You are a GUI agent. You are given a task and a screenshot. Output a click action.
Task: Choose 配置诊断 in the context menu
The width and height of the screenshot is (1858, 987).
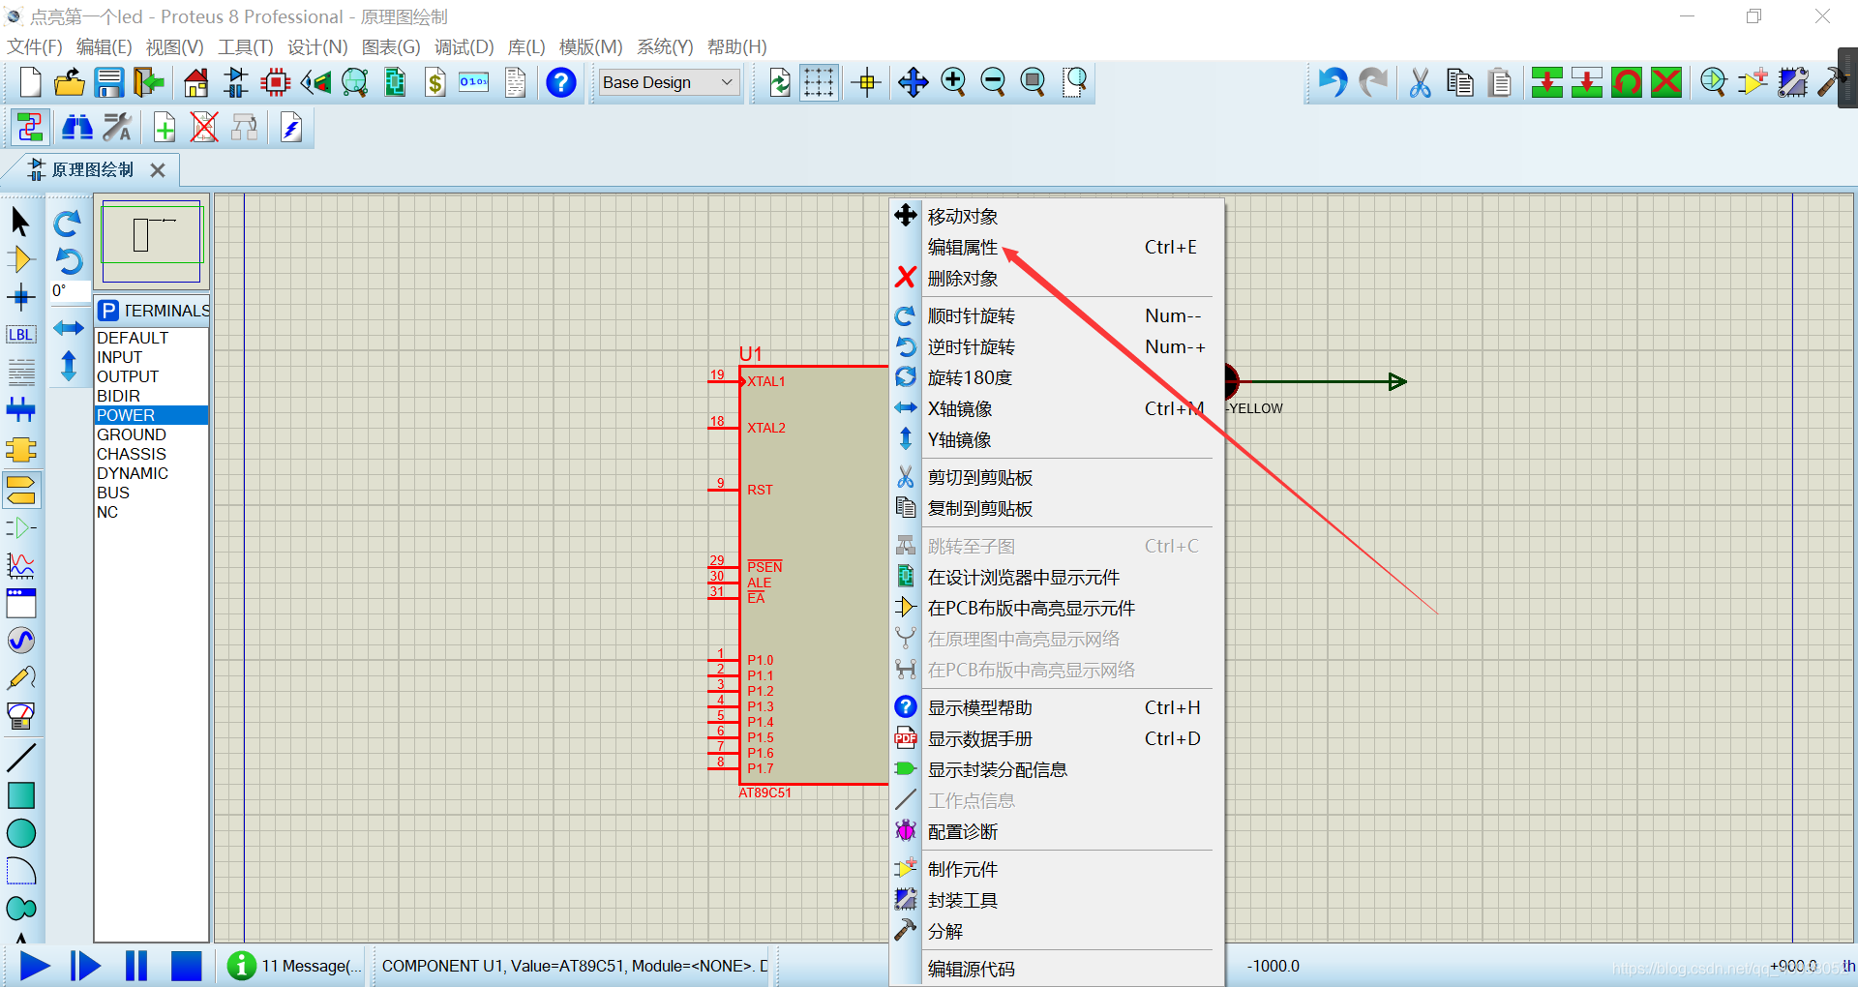[x=1057, y=832]
